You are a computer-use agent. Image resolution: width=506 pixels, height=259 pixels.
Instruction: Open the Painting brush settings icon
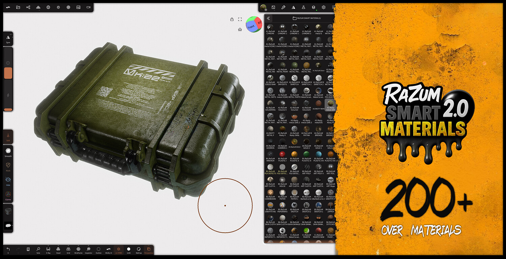(283, 7)
